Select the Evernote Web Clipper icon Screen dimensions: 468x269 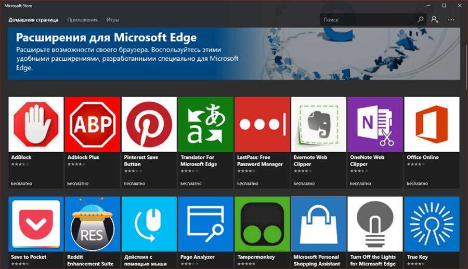[319, 125]
